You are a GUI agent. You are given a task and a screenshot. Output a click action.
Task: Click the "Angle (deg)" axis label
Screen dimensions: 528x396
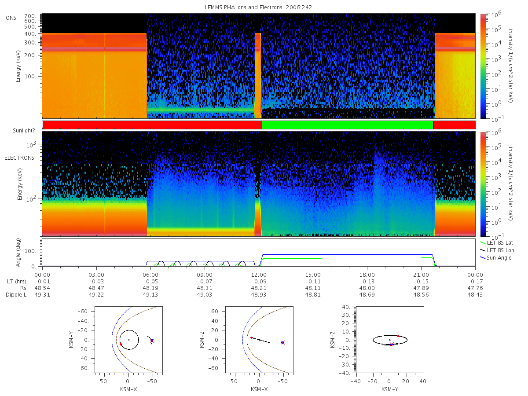[x=18, y=253]
